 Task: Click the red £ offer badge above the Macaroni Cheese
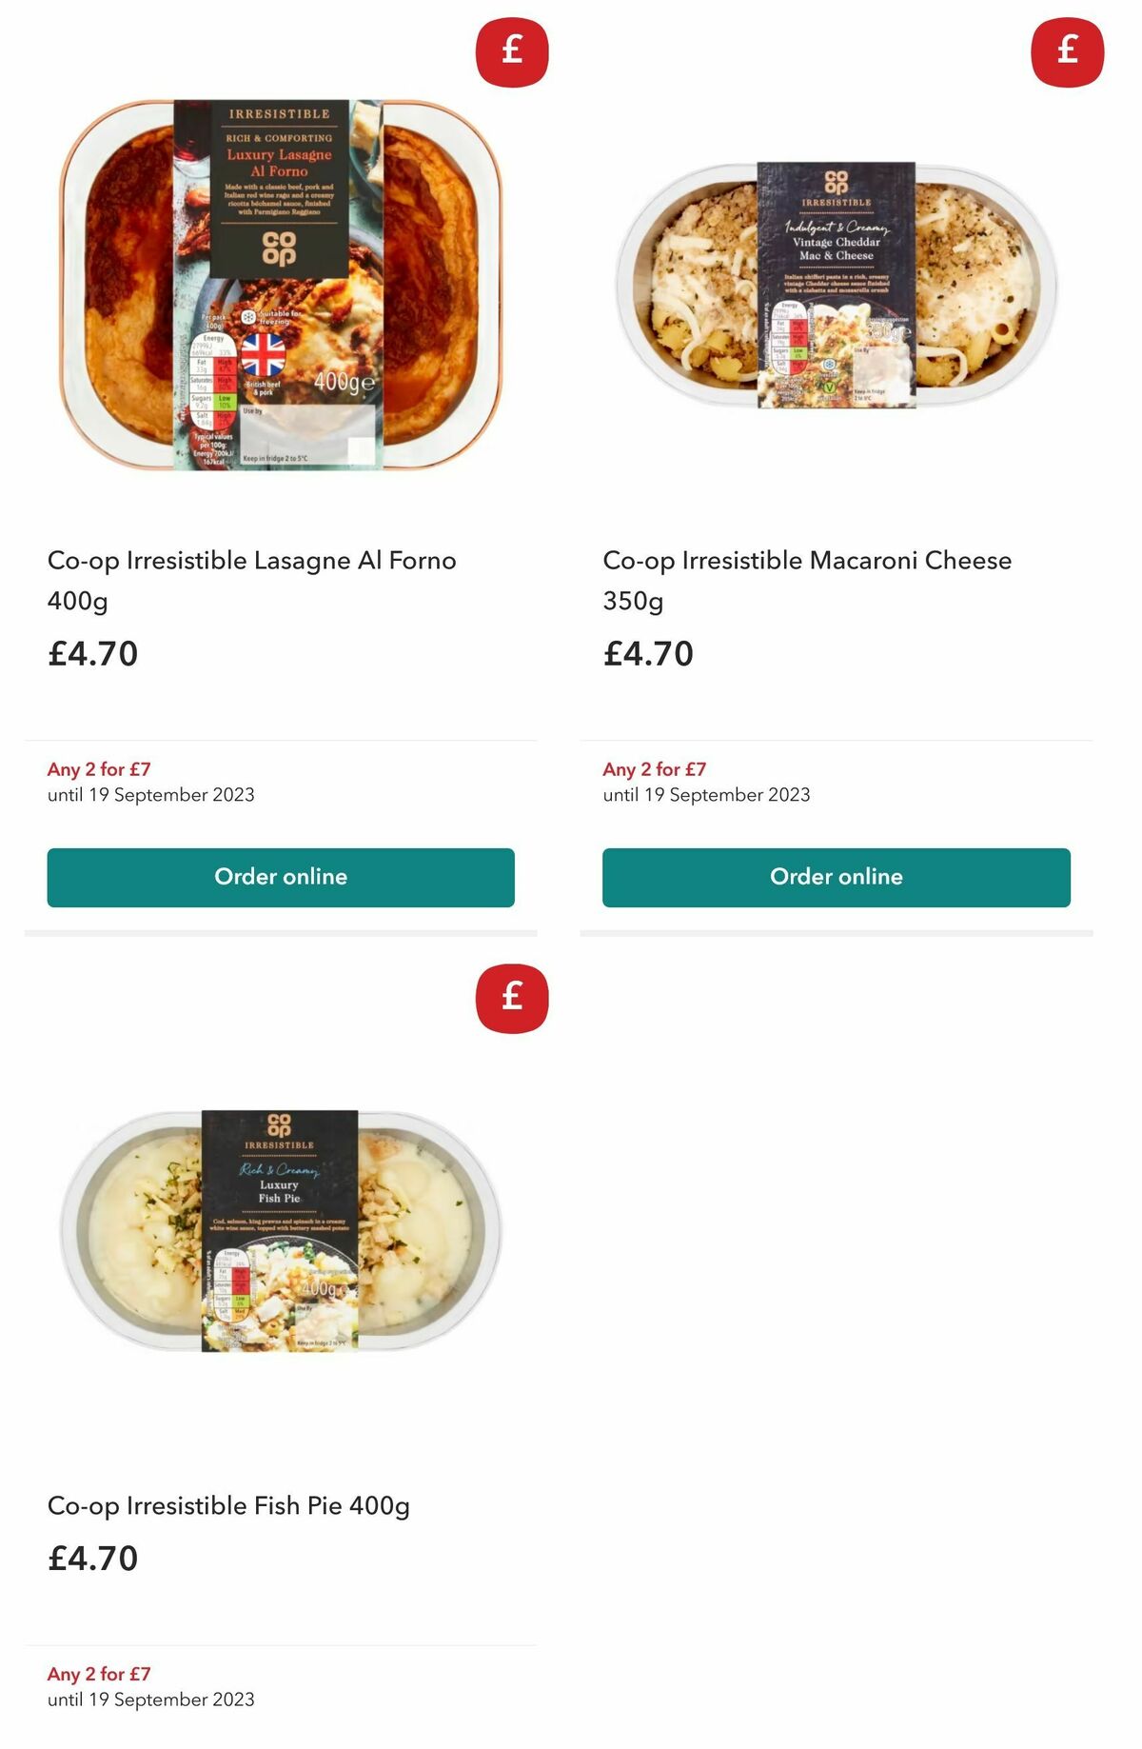pyautogui.click(x=1067, y=53)
